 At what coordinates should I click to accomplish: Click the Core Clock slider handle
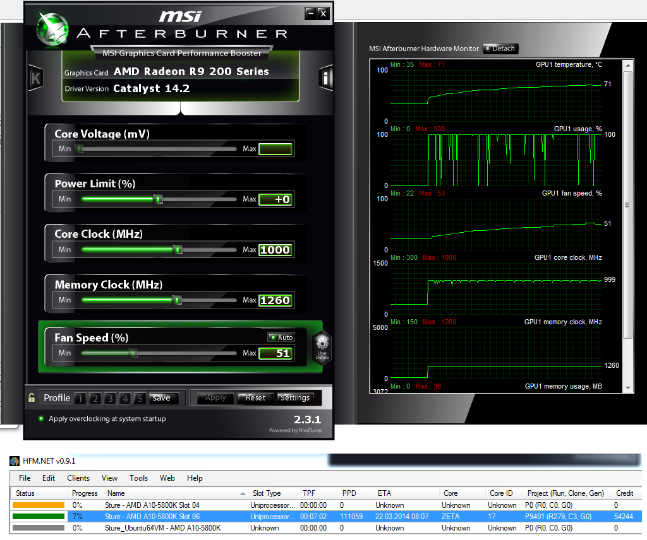pyautogui.click(x=178, y=250)
